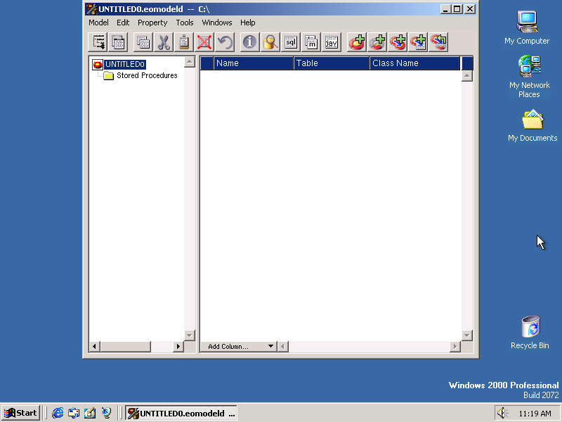Click the UNTITLED0.eomodeld taskbar button
562x422 pixels.
(x=181, y=413)
